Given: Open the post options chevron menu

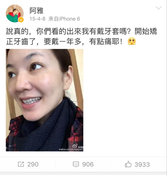Looking at the screenshot, I should [159, 8].
